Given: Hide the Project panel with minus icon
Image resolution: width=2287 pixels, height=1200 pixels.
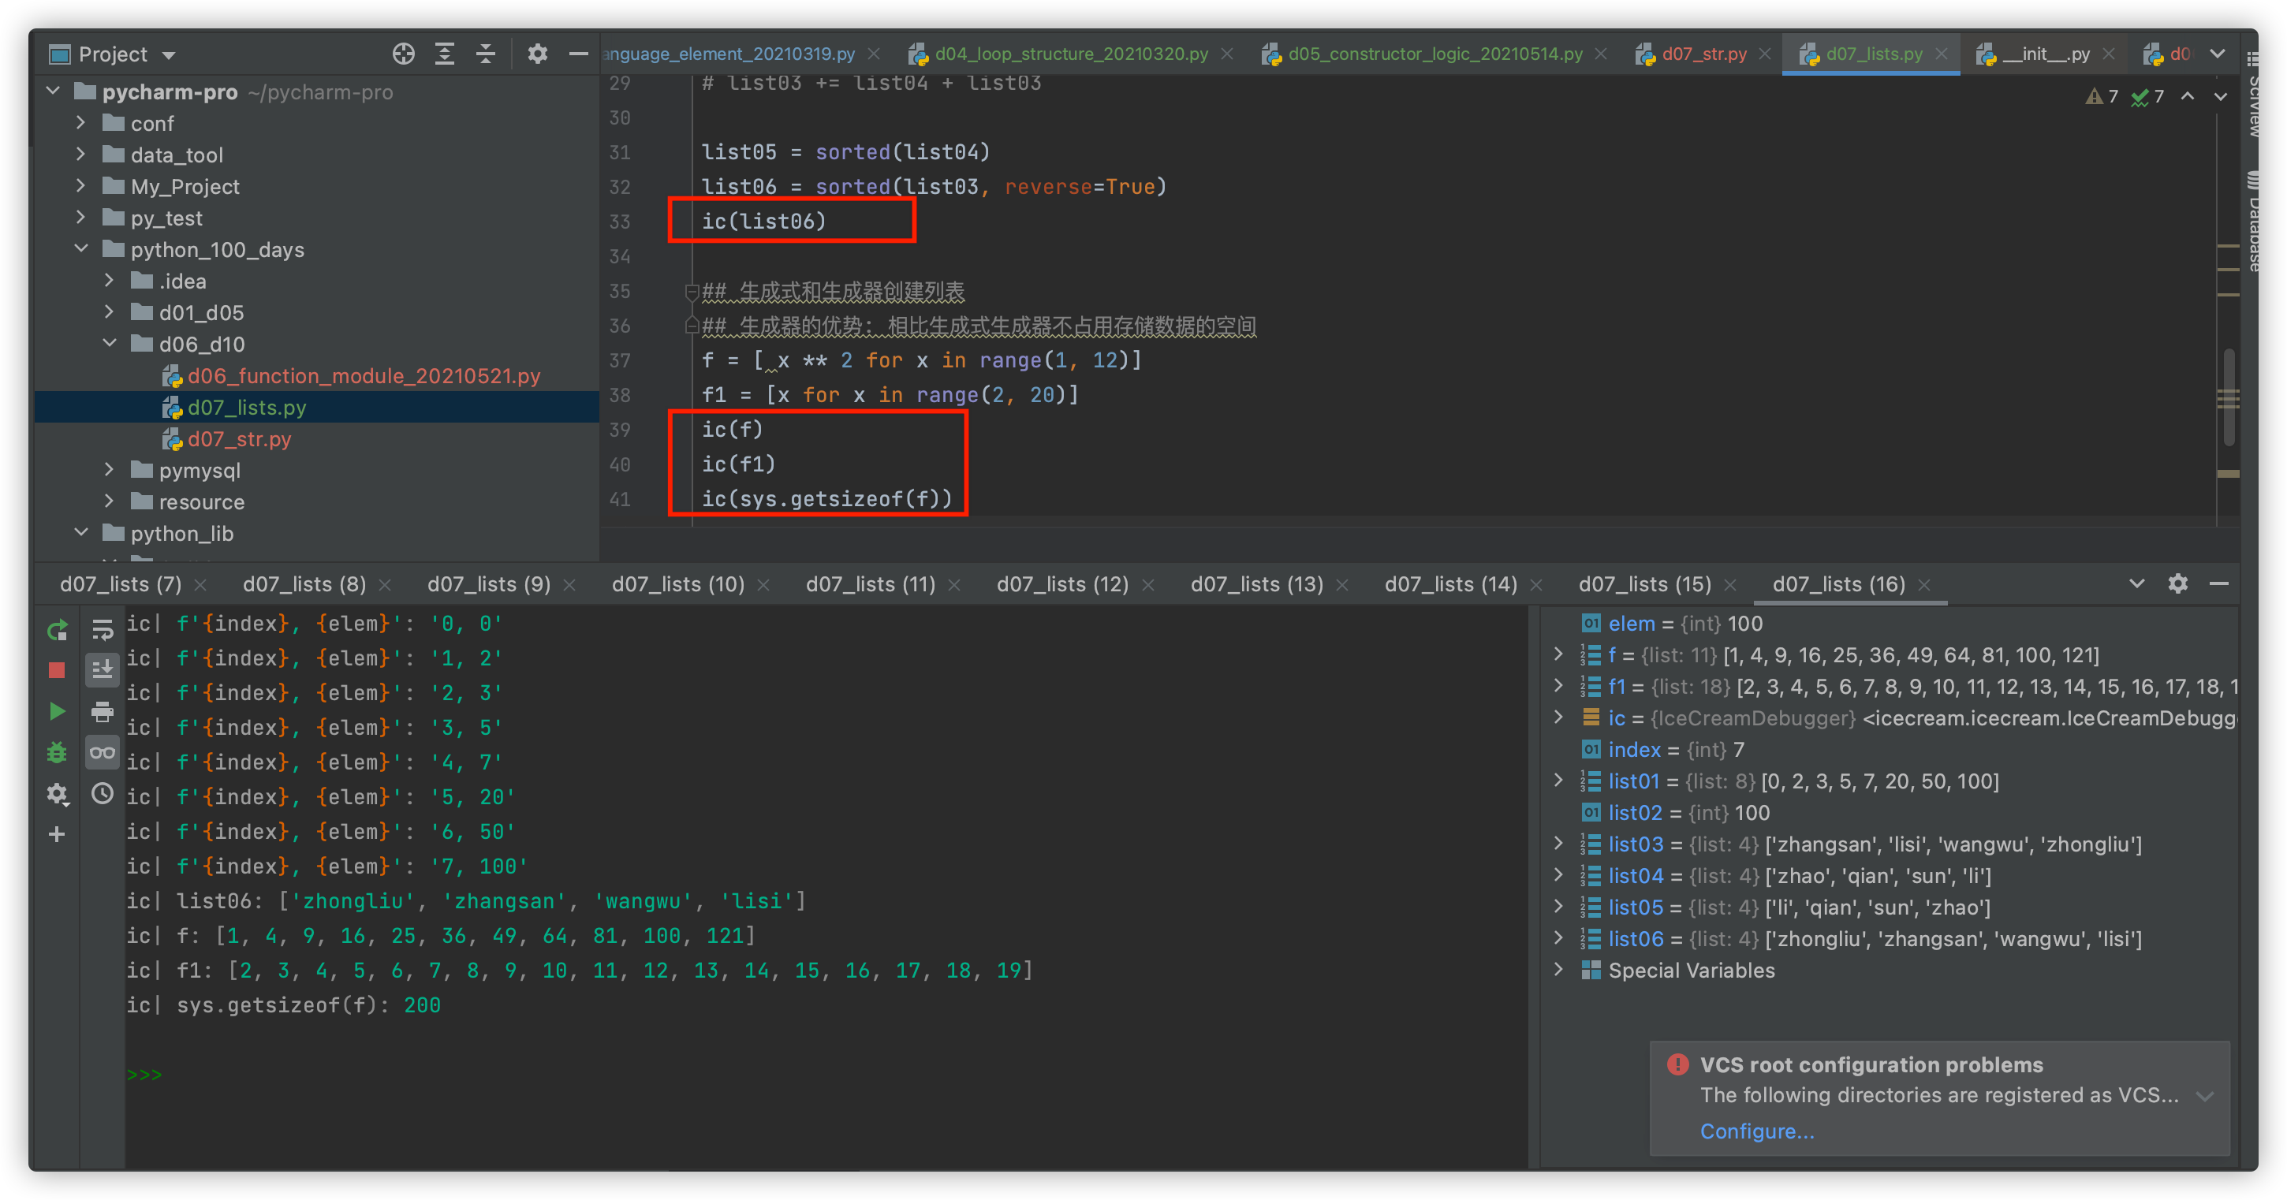Looking at the screenshot, I should (578, 54).
